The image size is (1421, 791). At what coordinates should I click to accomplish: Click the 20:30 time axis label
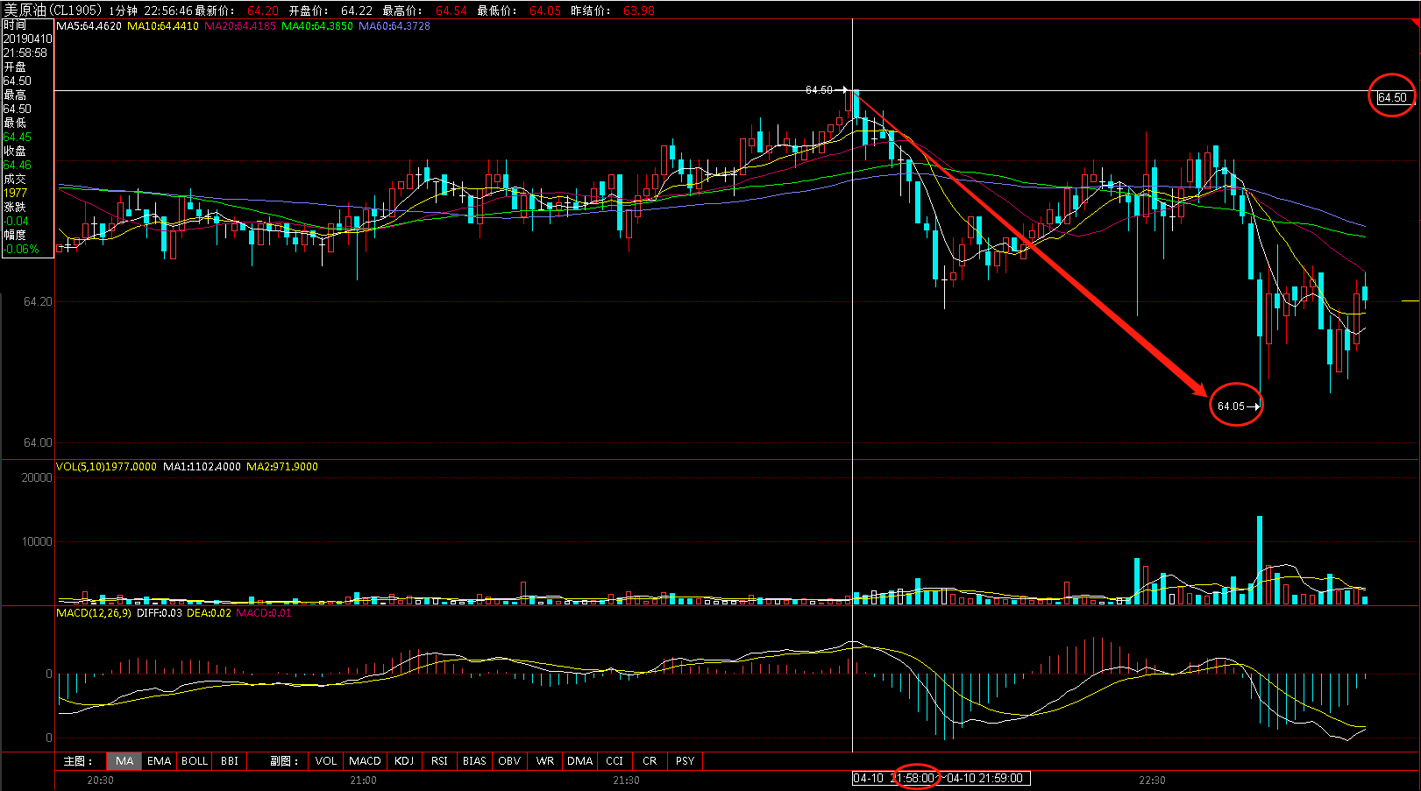click(x=100, y=780)
